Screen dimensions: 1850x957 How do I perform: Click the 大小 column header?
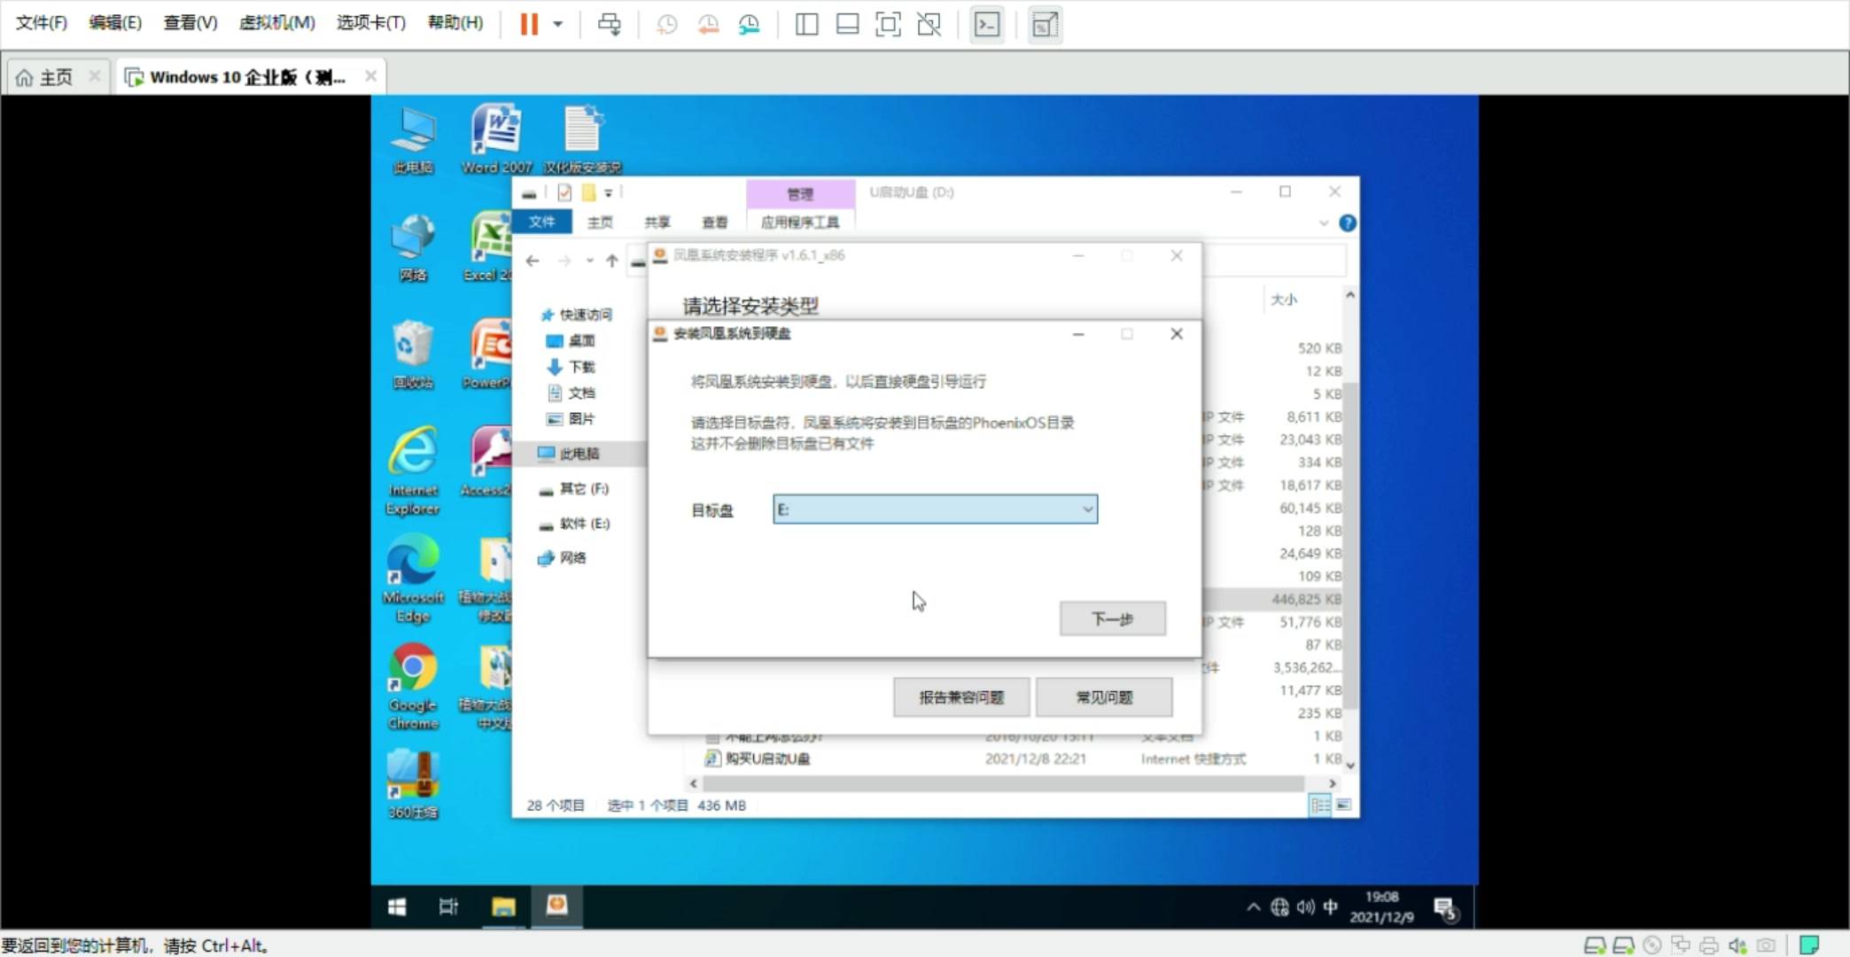coord(1284,300)
